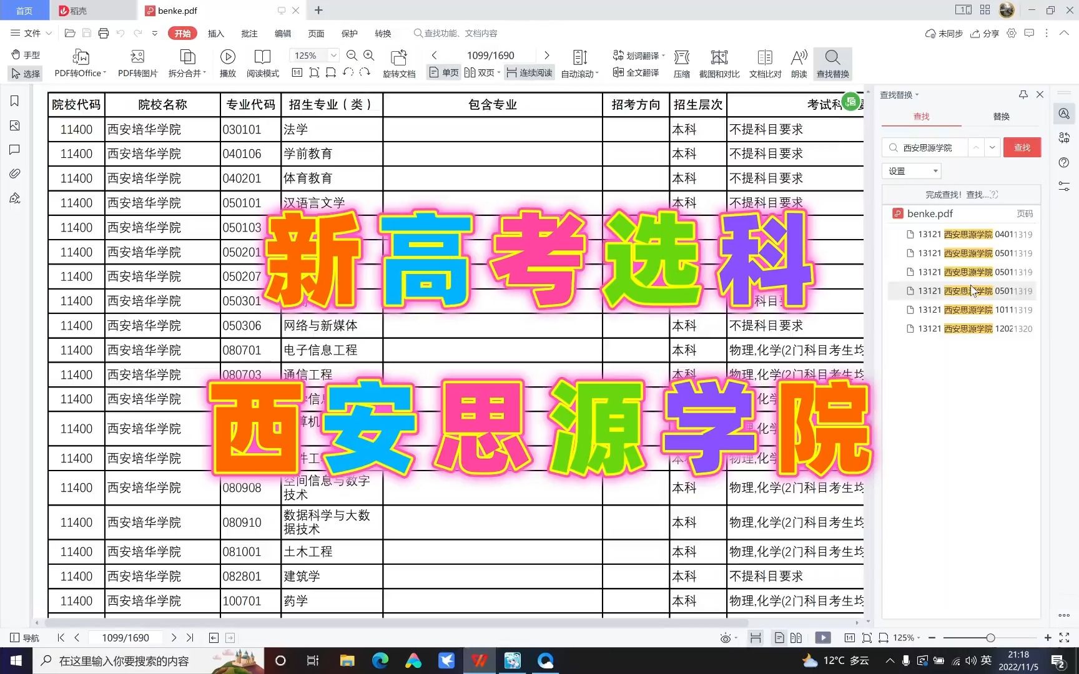Open the 编辑 ribbon tab

click(x=283, y=34)
